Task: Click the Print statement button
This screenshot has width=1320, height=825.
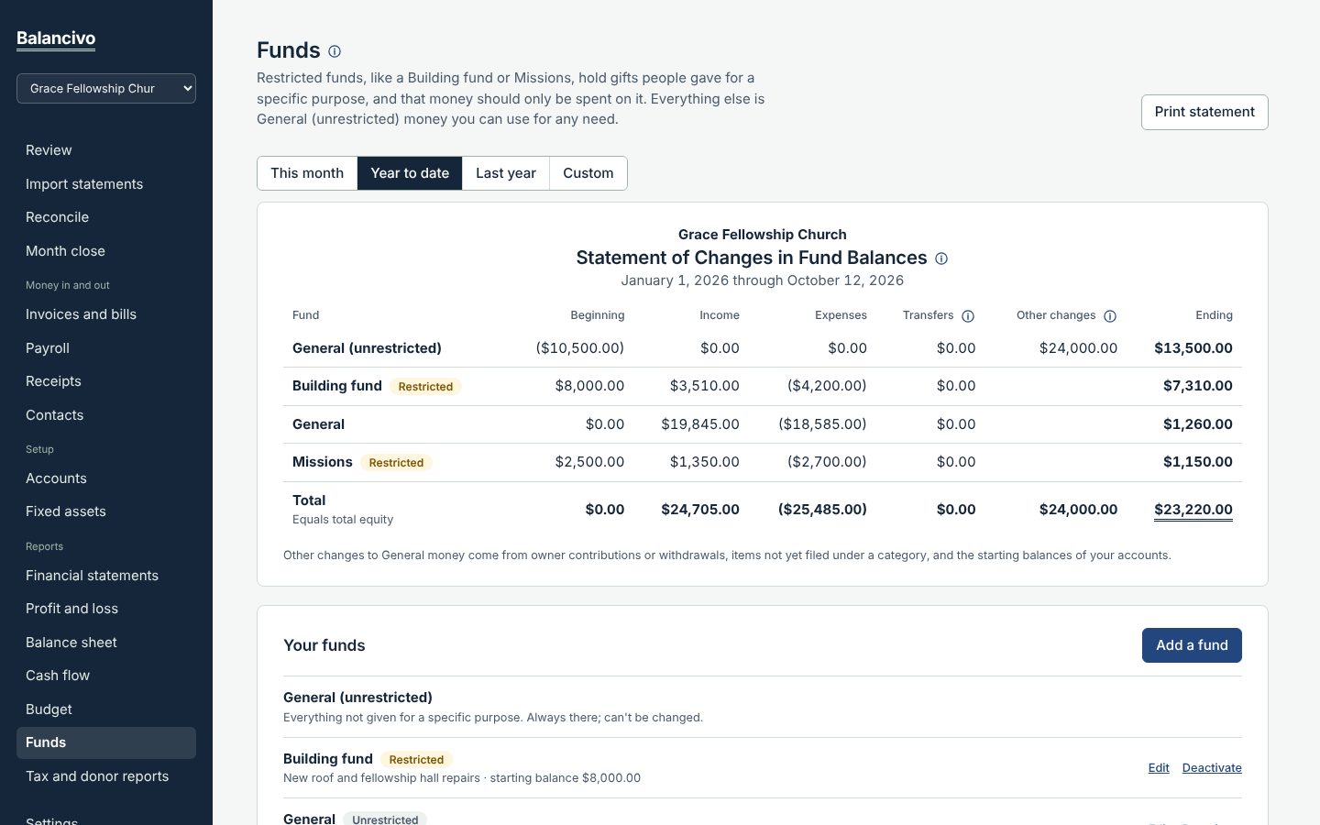Action: pos(1204,112)
